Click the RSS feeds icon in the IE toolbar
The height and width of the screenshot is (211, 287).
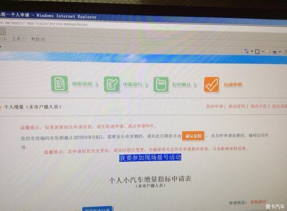257,52
